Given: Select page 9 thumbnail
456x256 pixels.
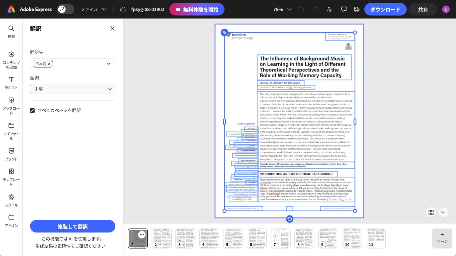Looking at the screenshot, I should [328, 238].
